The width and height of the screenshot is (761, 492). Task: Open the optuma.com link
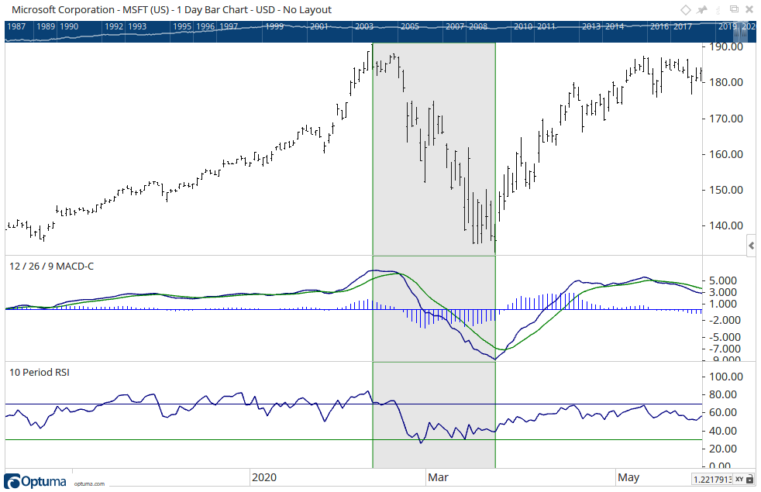tap(89, 483)
